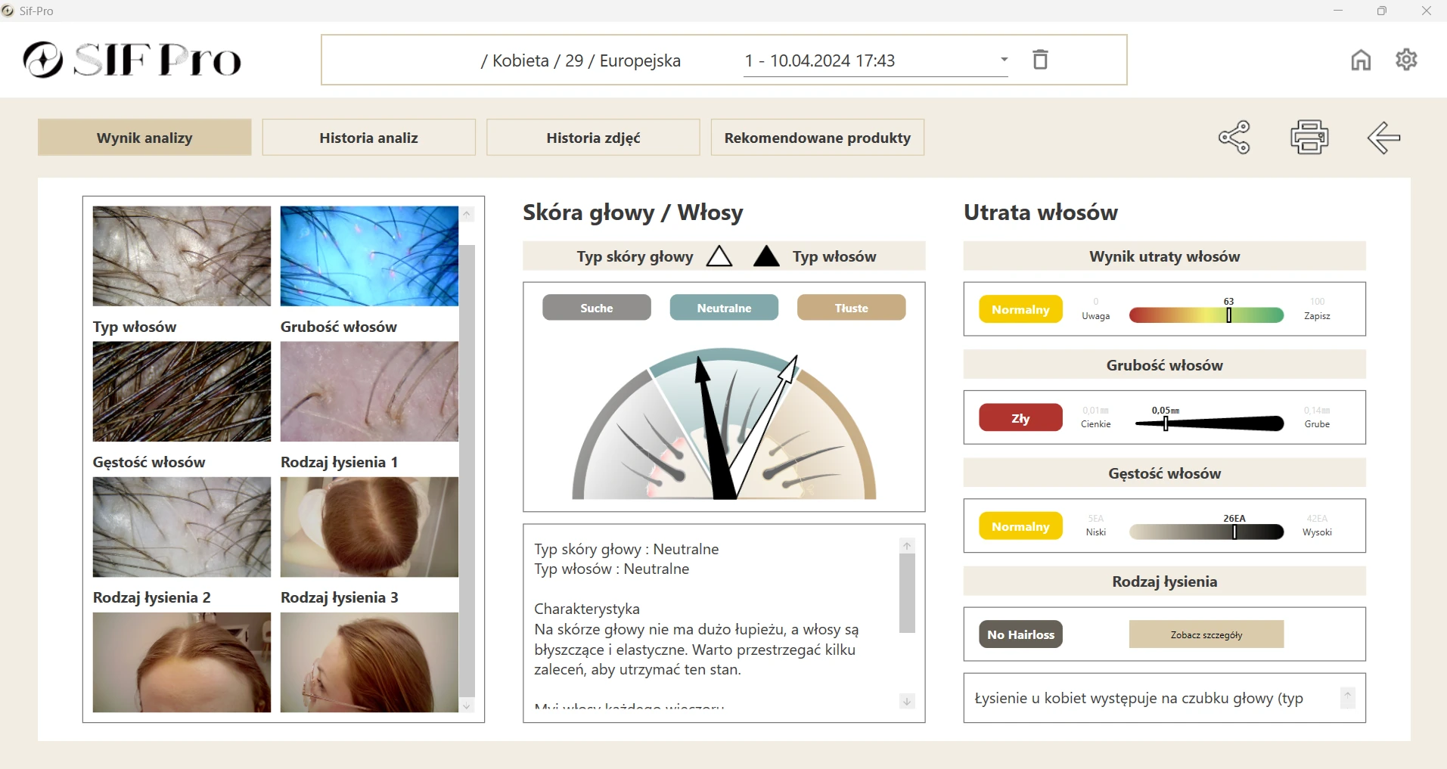
Task: Click the Typ skóry głowy triangle indicator
Action: [x=719, y=256]
